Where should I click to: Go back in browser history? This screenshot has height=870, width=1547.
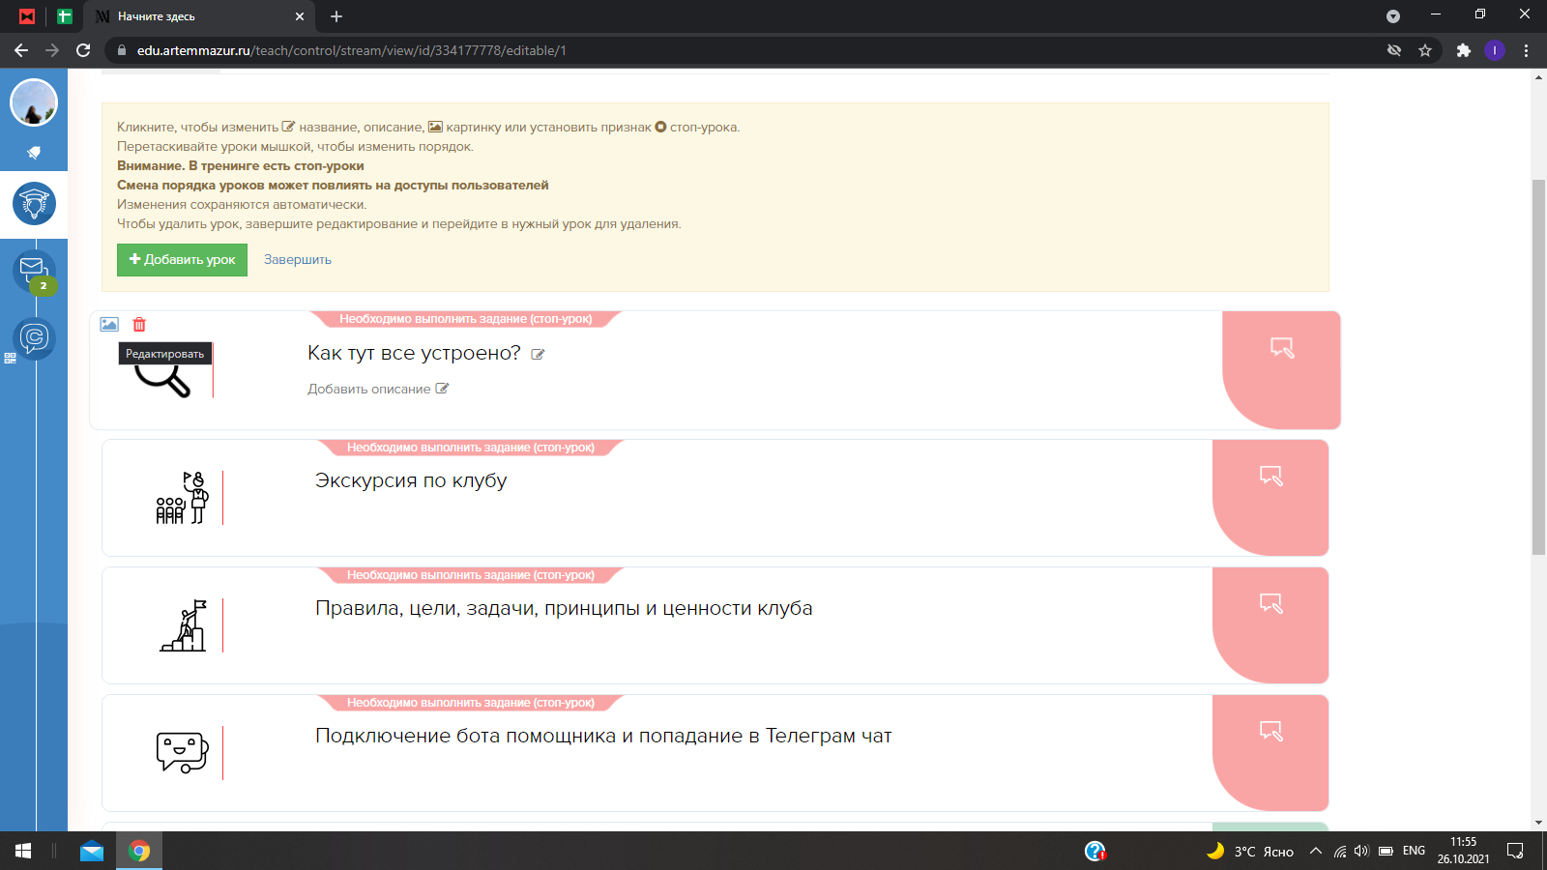21,50
